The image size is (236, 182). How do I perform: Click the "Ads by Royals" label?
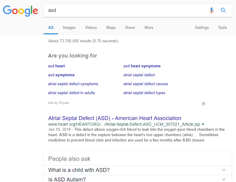click(x=58, y=103)
